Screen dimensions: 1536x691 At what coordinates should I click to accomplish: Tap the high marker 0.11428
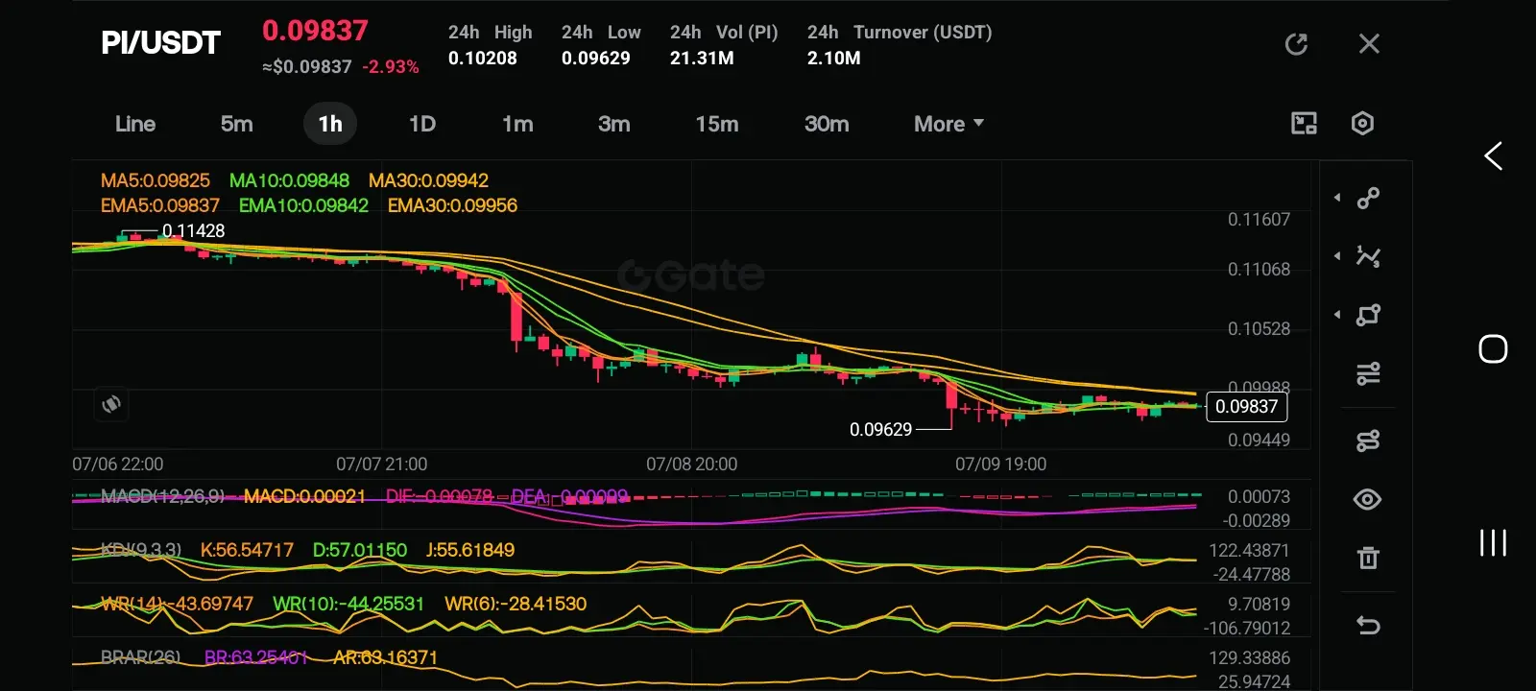193,230
